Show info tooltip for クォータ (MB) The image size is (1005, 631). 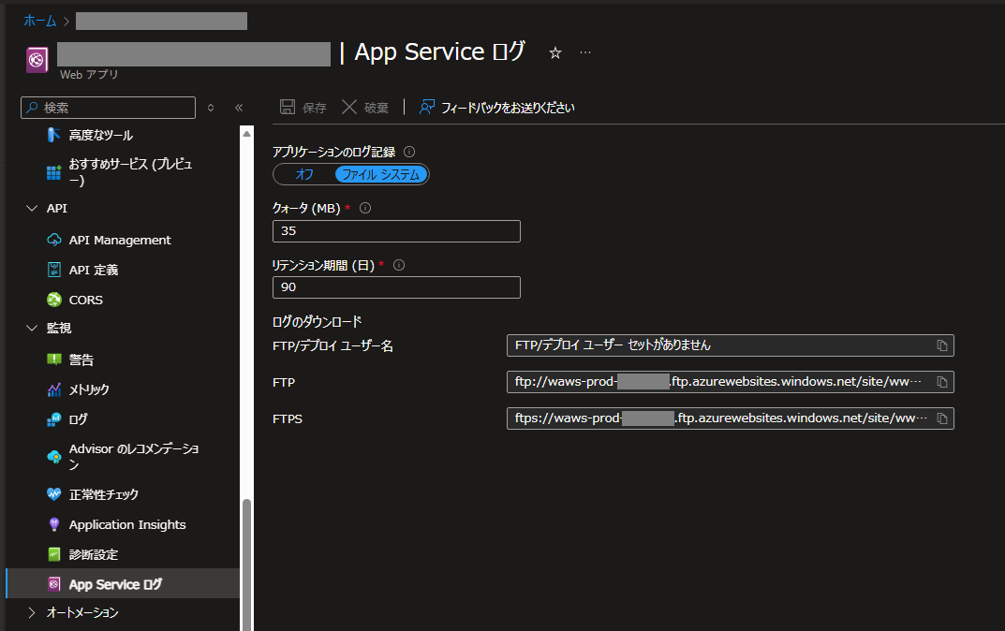(x=365, y=208)
